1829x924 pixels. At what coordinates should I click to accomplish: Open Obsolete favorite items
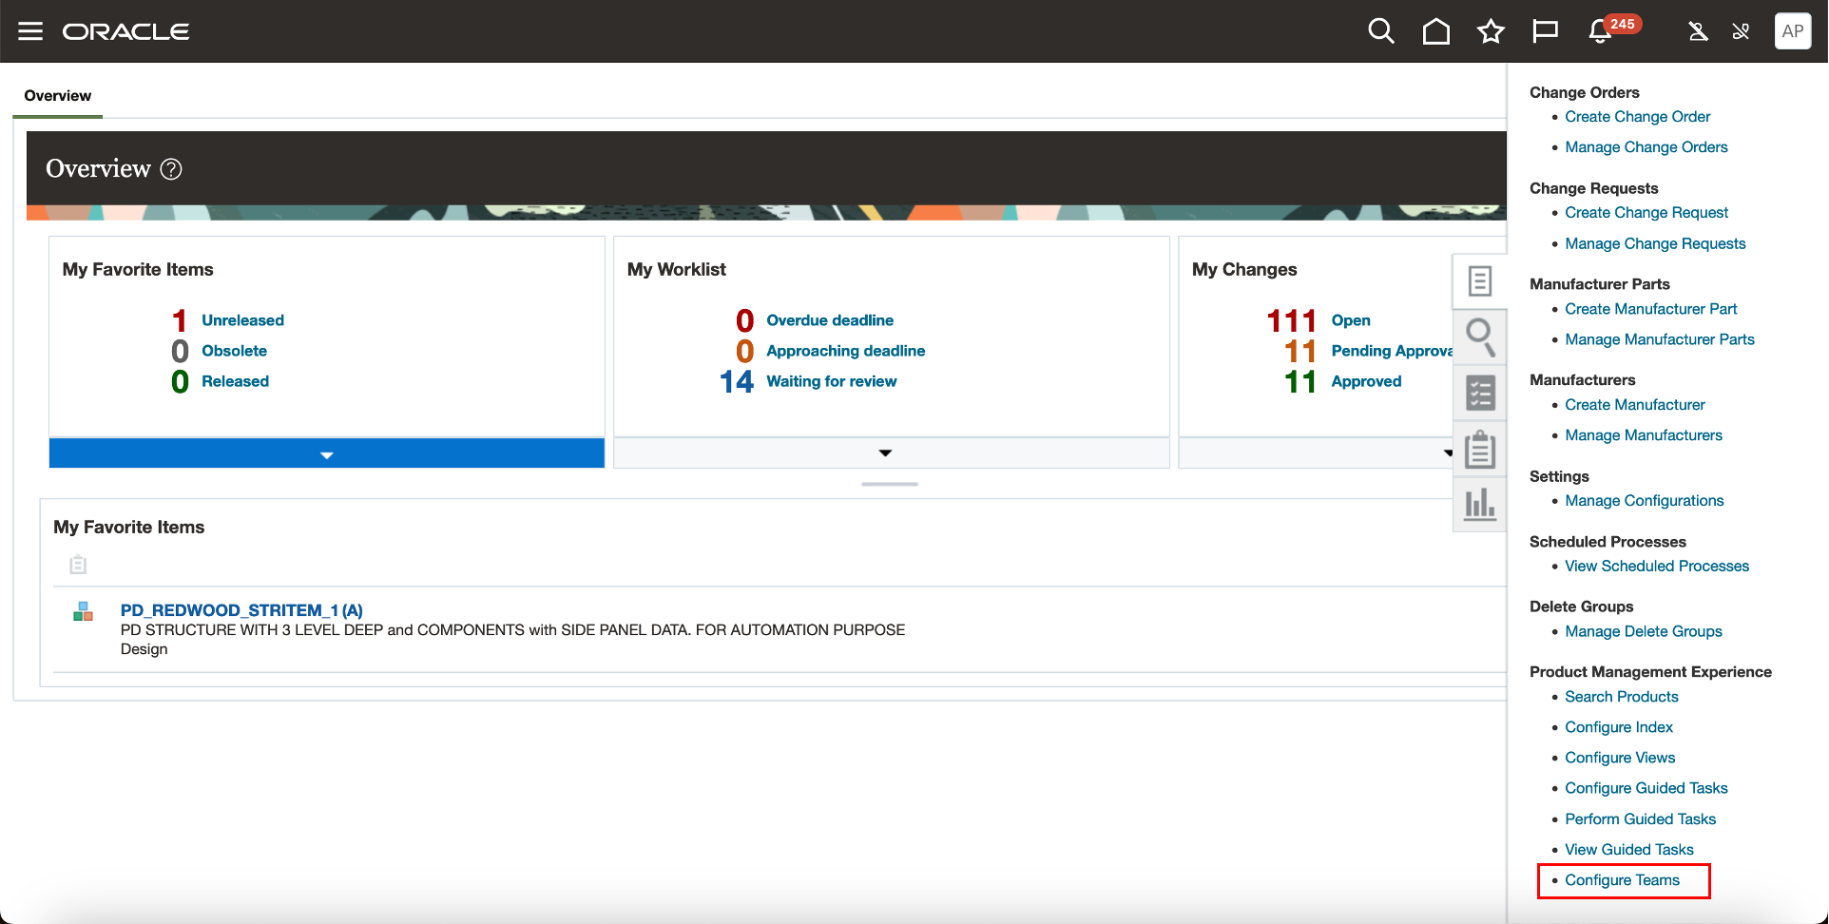click(234, 351)
